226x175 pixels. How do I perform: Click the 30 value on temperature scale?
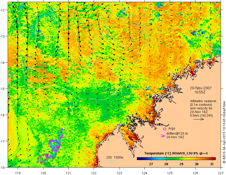coord(196,164)
